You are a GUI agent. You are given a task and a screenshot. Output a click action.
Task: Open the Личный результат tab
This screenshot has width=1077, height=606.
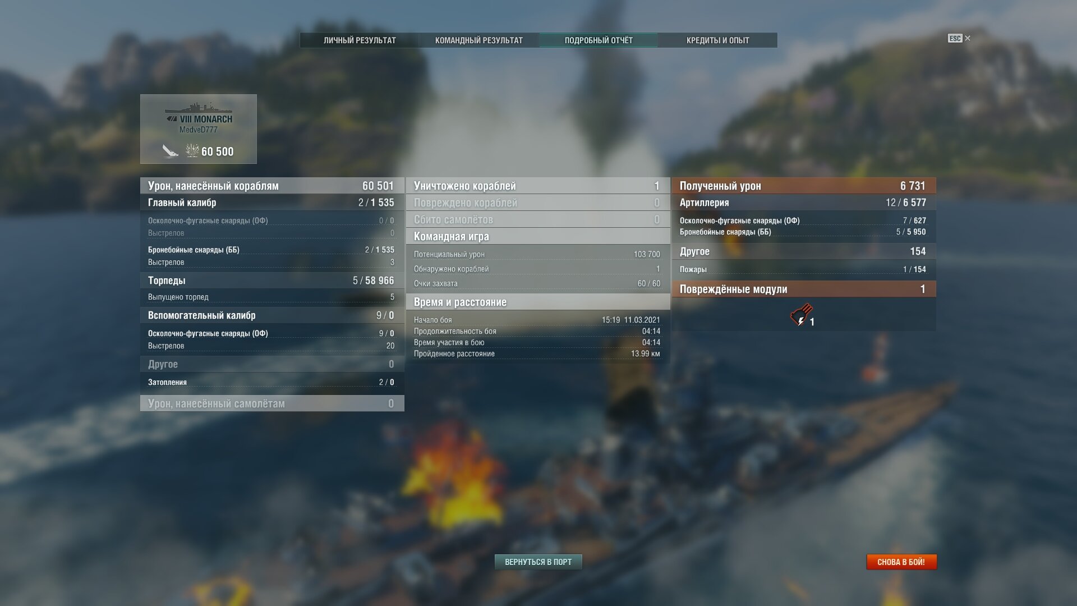(x=360, y=40)
